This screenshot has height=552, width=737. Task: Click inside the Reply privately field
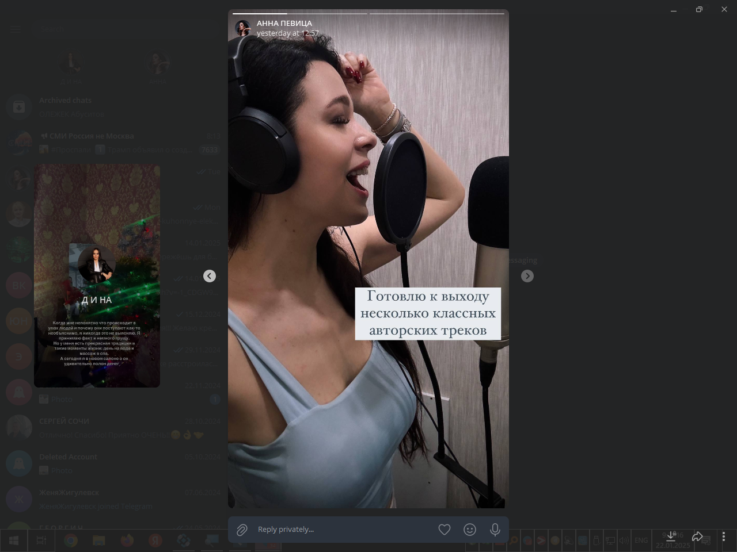[x=343, y=530]
